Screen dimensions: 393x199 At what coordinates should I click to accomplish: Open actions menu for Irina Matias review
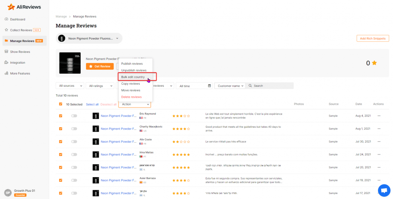379,155
